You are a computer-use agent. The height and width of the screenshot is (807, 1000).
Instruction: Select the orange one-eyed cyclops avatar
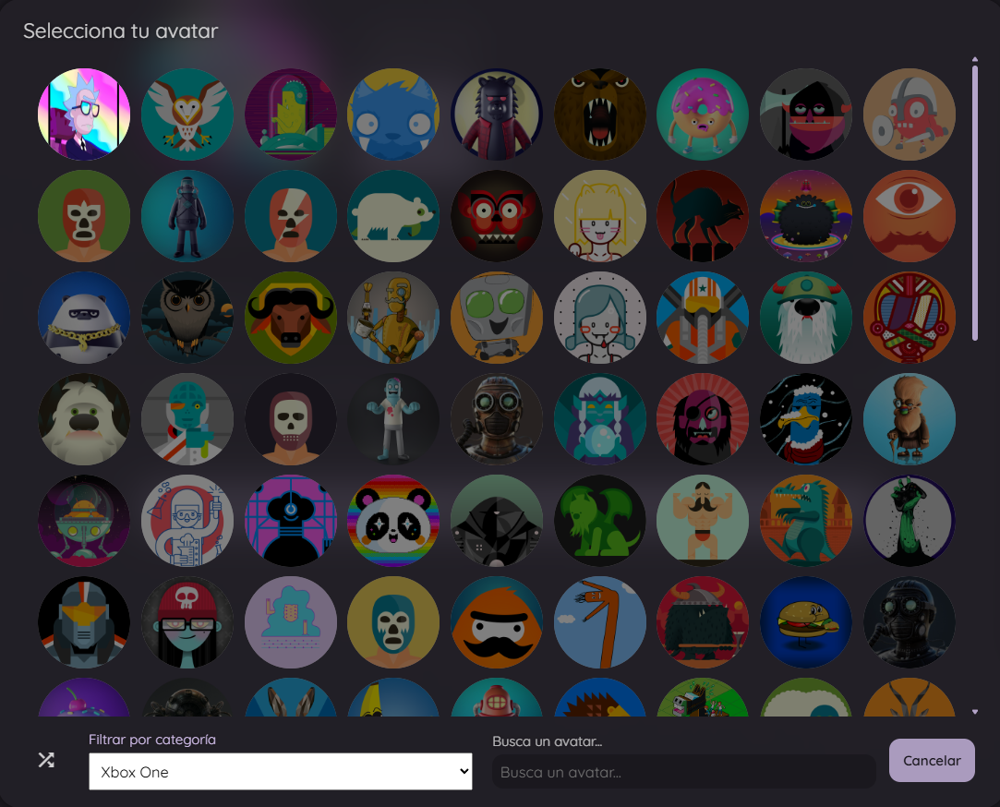click(x=910, y=216)
